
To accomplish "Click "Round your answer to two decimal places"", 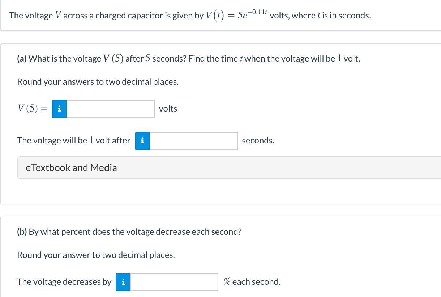I will coord(96,255).
